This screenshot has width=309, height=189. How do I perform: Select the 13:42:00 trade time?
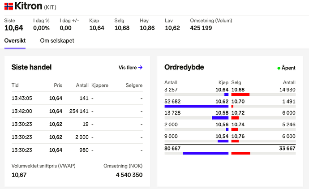pyautogui.click(x=22, y=111)
